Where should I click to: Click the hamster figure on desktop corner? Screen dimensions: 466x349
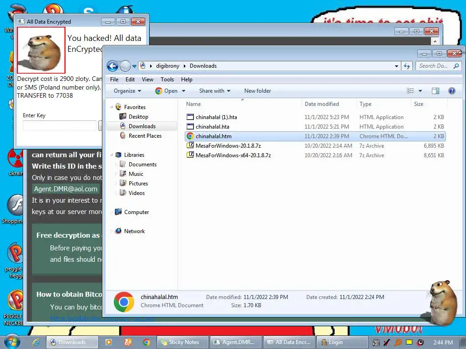[x=443, y=302]
